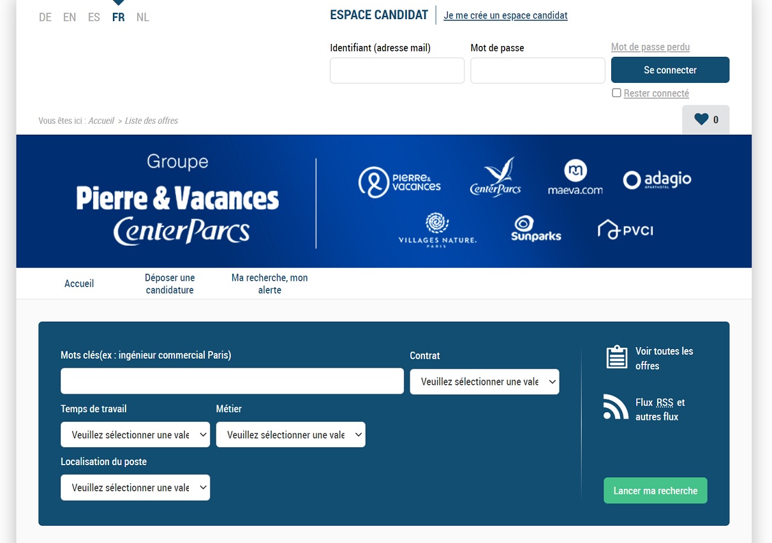Open the Métier dropdown list

tap(290, 435)
